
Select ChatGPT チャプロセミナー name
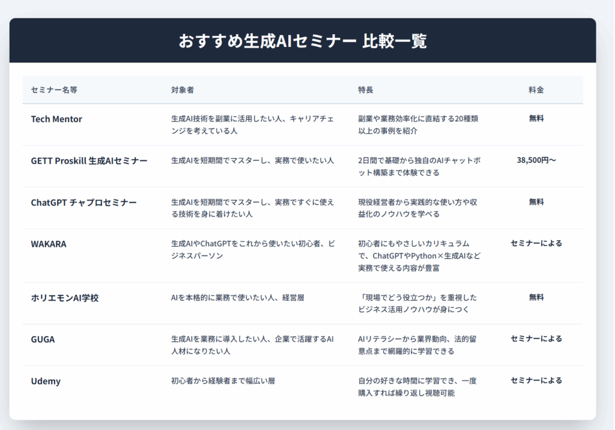click(83, 202)
